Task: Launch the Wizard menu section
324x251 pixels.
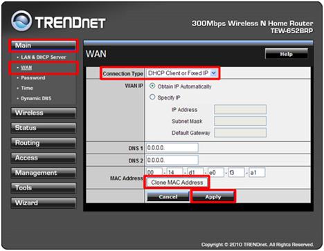Action: point(44,203)
